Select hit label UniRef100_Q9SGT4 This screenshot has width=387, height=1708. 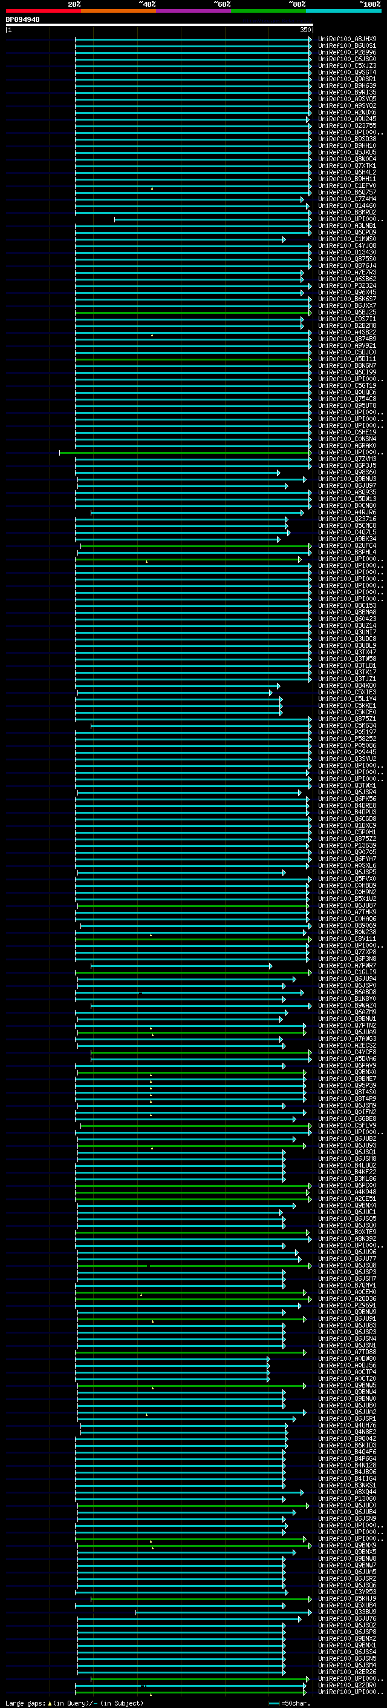pos(347,72)
